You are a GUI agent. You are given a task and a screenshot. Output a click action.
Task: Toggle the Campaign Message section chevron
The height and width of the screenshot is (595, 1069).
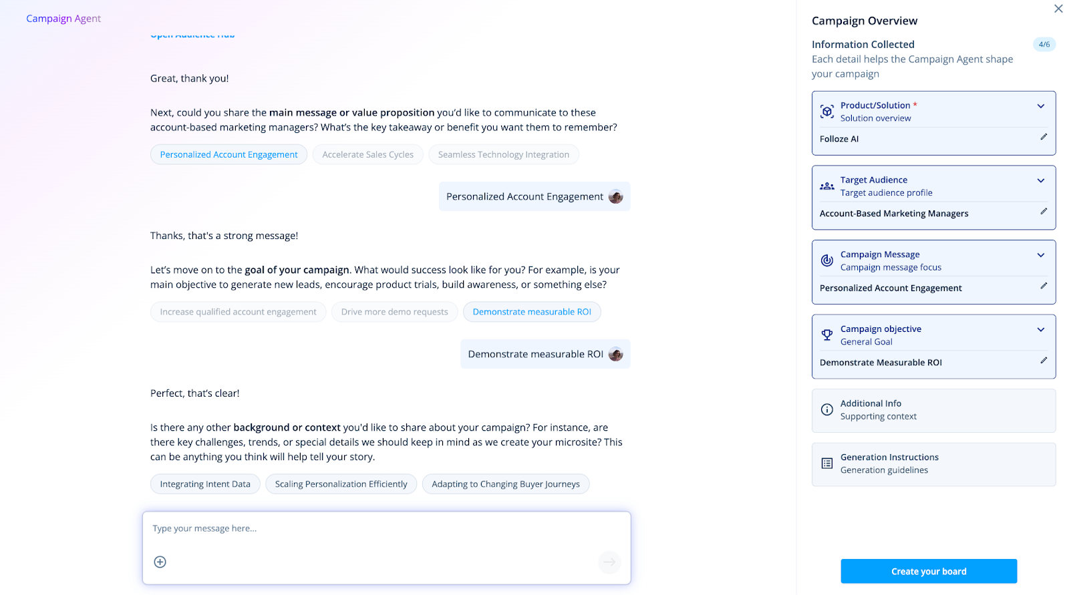[x=1040, y=255]
